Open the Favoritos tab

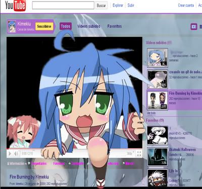[115, 26]
